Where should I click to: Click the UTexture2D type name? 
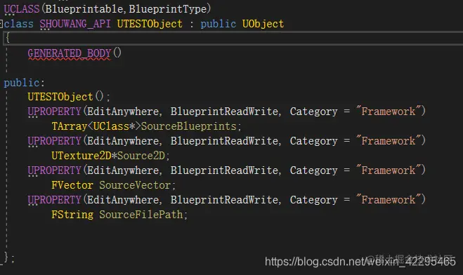(81, 156)
